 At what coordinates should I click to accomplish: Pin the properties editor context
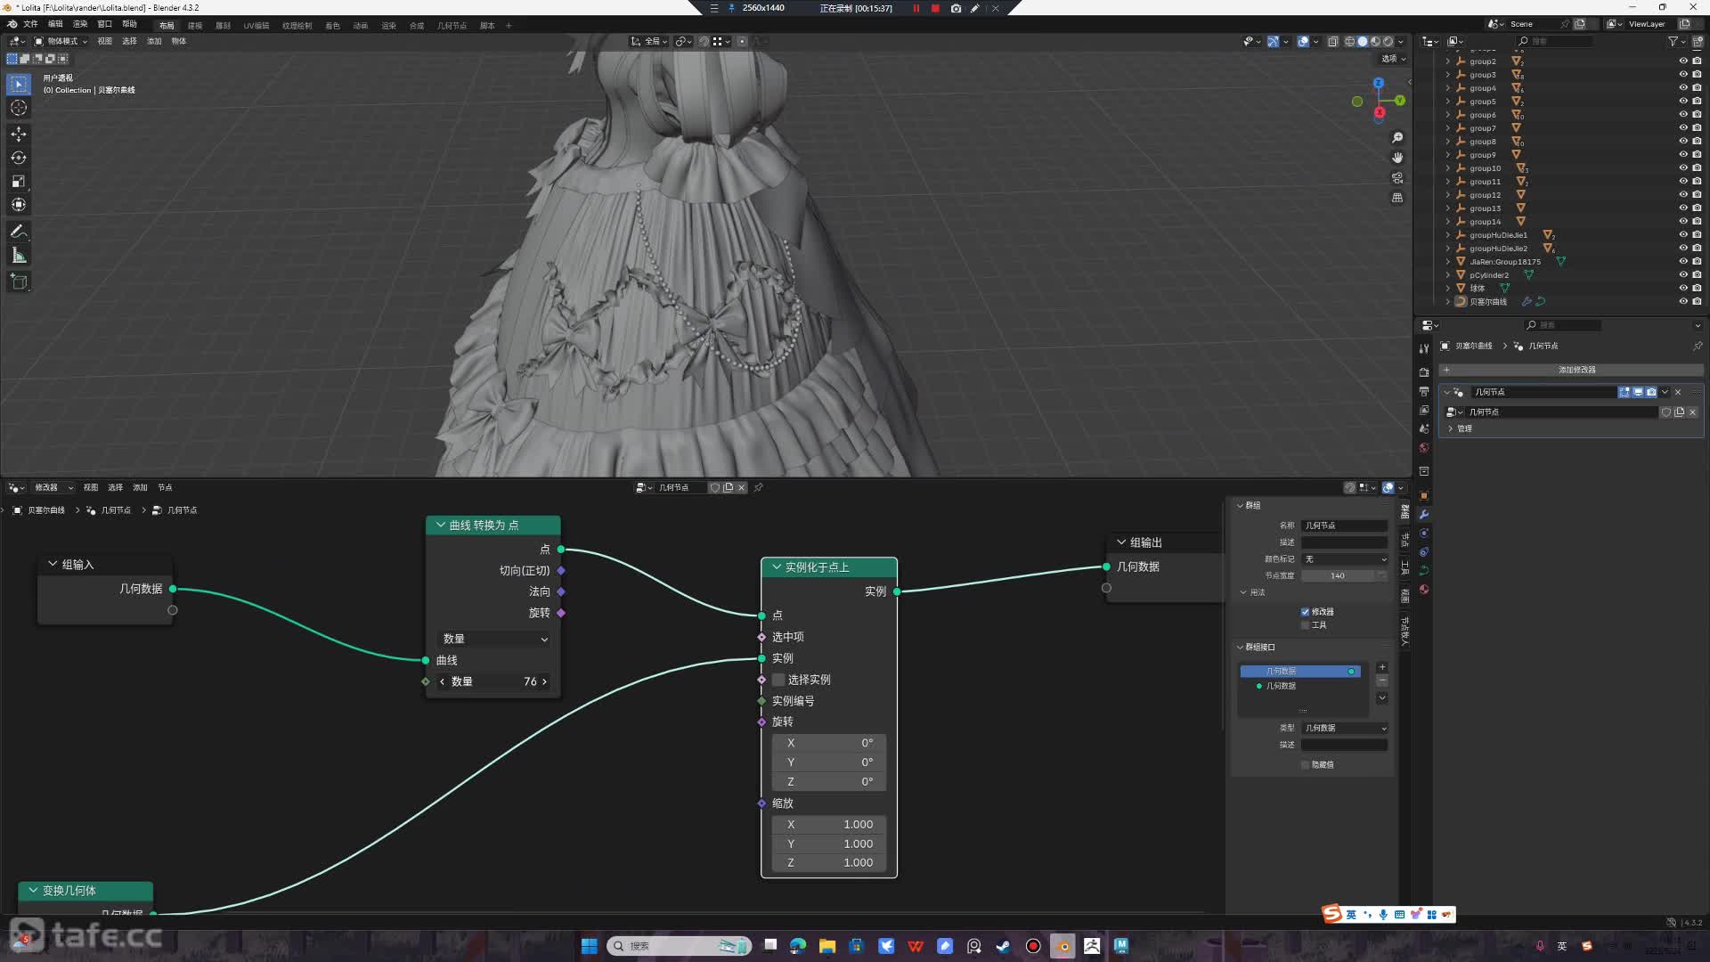pos(1698,346)
